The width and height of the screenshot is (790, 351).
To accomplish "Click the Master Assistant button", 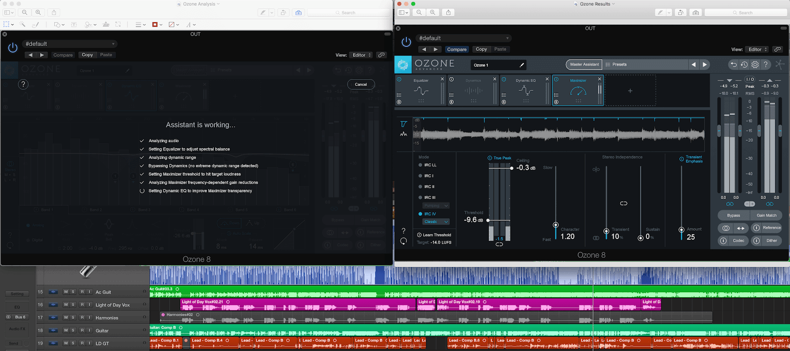I will tap(584, 64).
